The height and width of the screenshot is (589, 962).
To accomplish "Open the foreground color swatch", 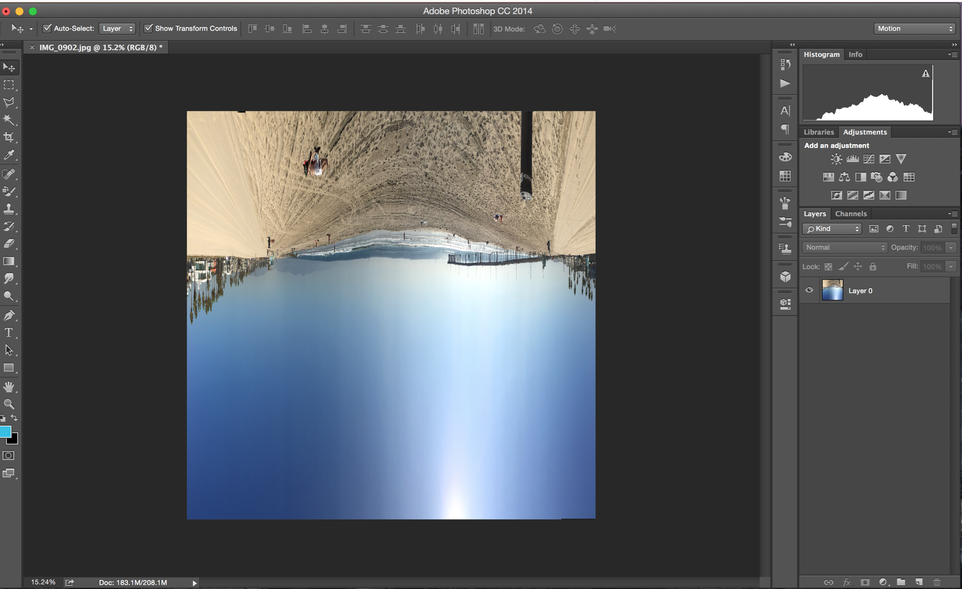I will [x=5, y=431].
